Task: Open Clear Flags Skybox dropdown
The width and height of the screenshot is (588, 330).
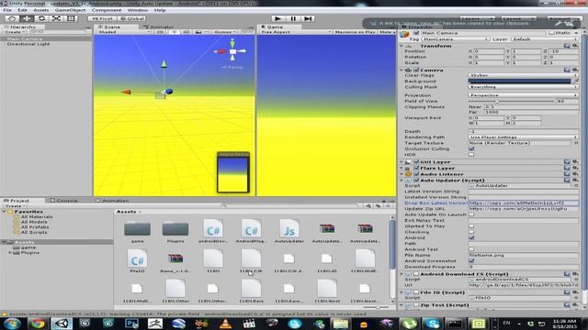Action: tap(524, 75)
